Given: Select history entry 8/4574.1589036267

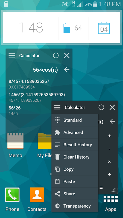Looking at the screenshot, I should (x=29, y=81).
